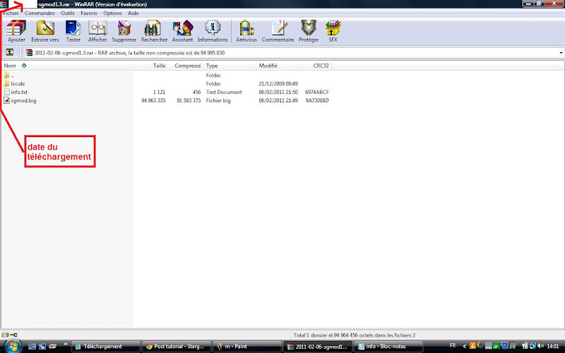565x353 pixels.
Task: Switch to info - Bloc-notes taskbar window
Action: (x=388, y=347)
